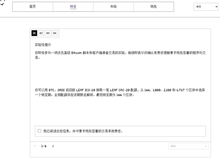Click the 继续 continue button
The width and height of the screenshot is (220, 159).
click(189, 146)
